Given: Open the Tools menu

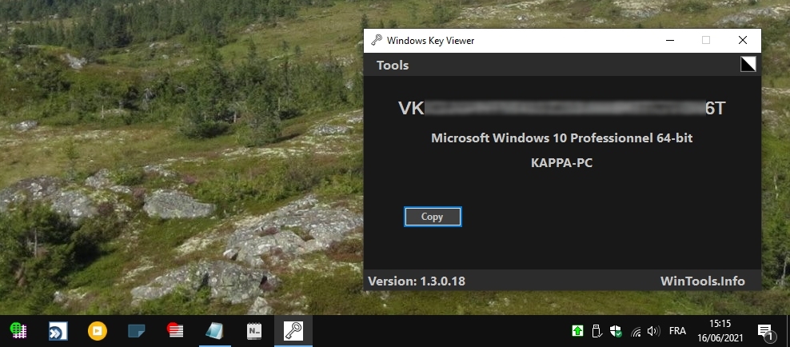Looking at the screenshot, I should coord(393,66).
